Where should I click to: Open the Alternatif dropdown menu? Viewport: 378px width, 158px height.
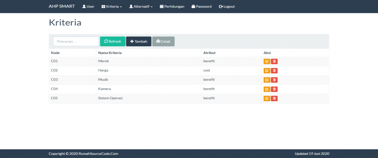141,7
